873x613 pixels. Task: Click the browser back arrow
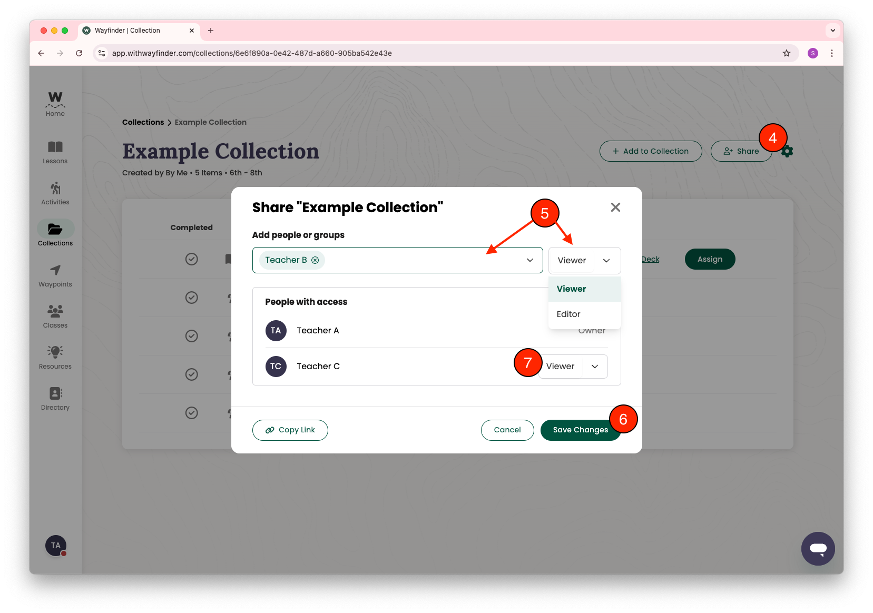tap(41, 53)
